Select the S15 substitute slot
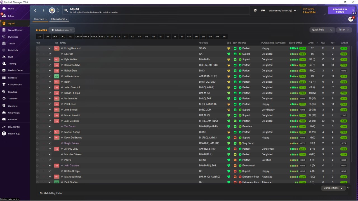The width and height of the screenshot is (358, 201). pos(224,37)
